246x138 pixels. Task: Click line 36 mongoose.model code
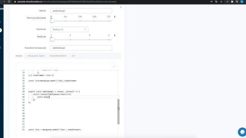52,81
